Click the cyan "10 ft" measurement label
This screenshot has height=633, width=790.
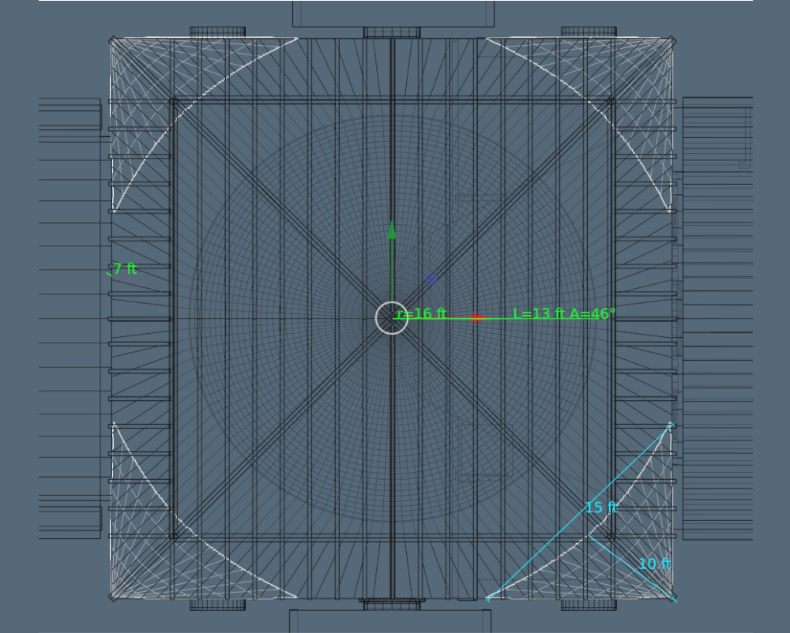tap(654, 564)
